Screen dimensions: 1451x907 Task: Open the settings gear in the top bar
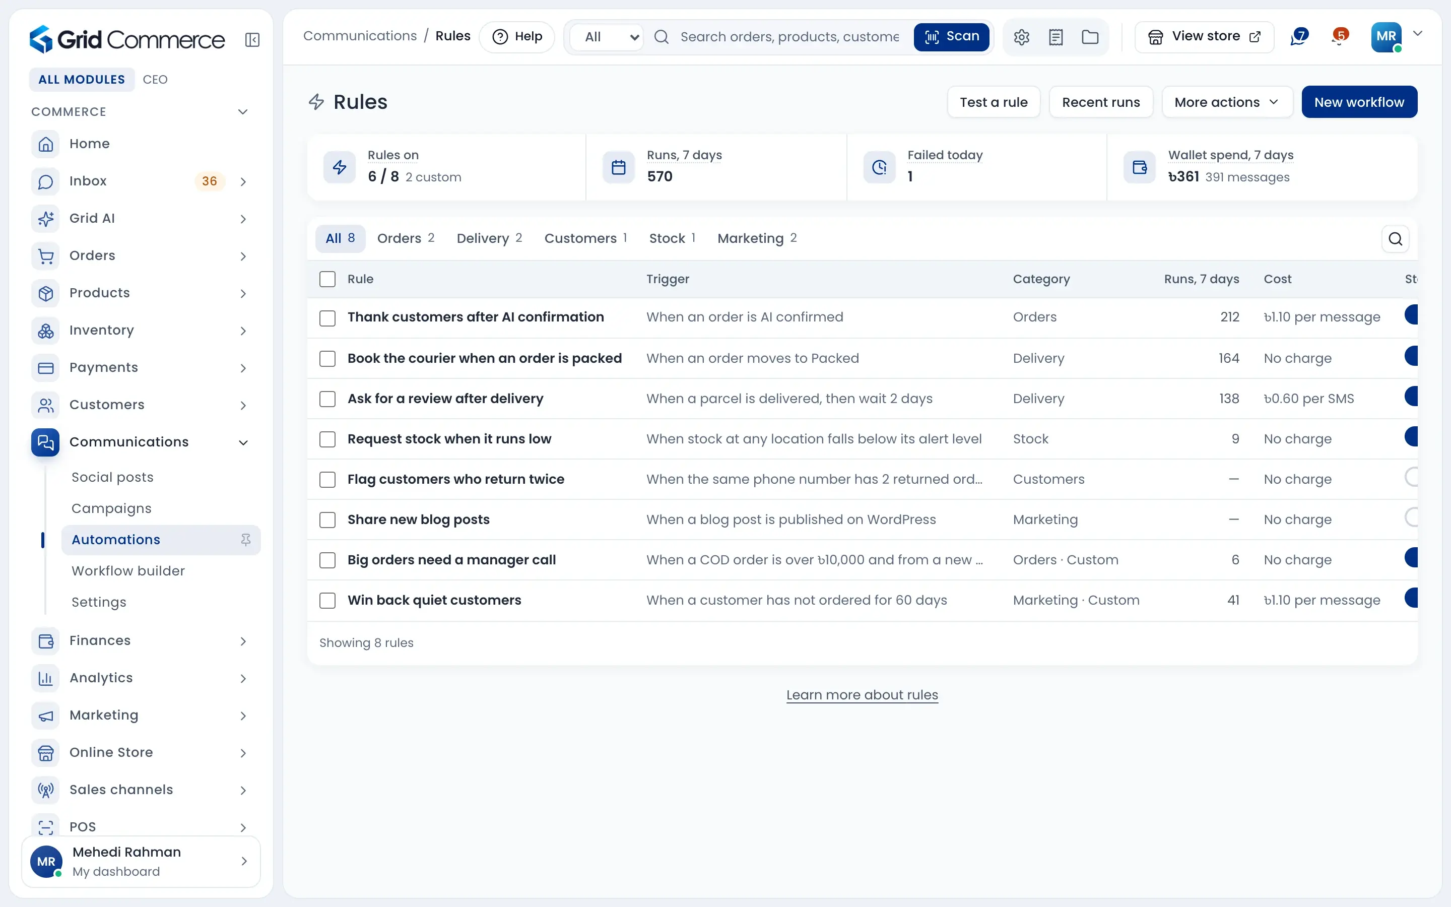[x=1022, y=37]
